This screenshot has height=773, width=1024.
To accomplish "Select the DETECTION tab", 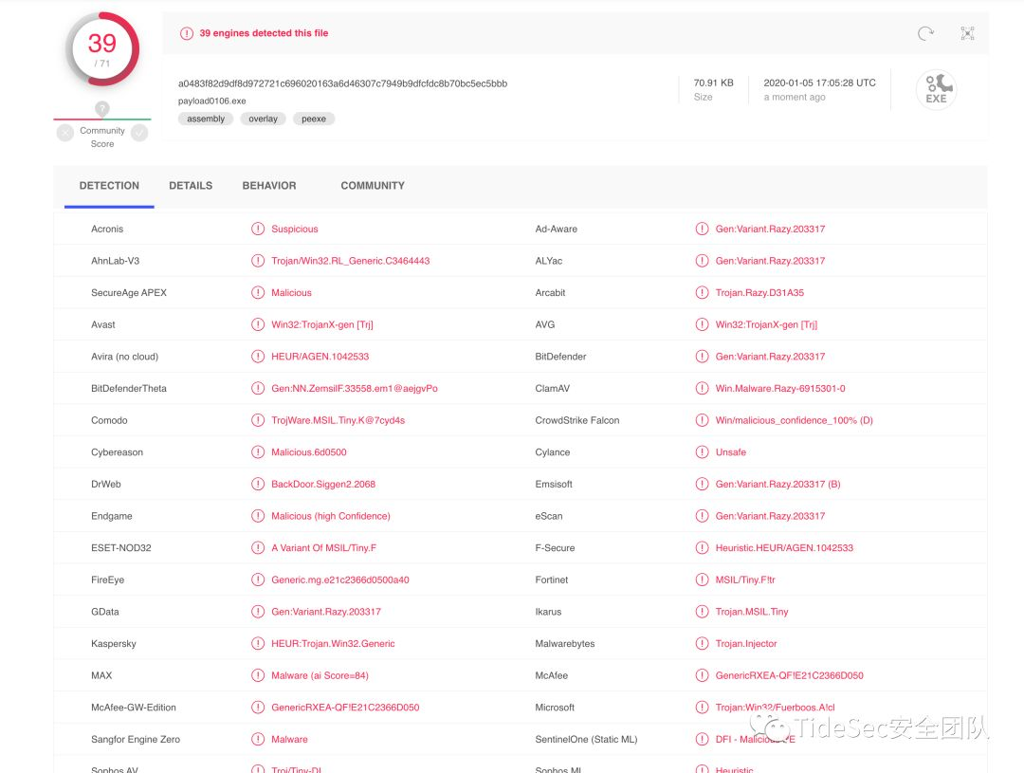I will click(109, 186).
